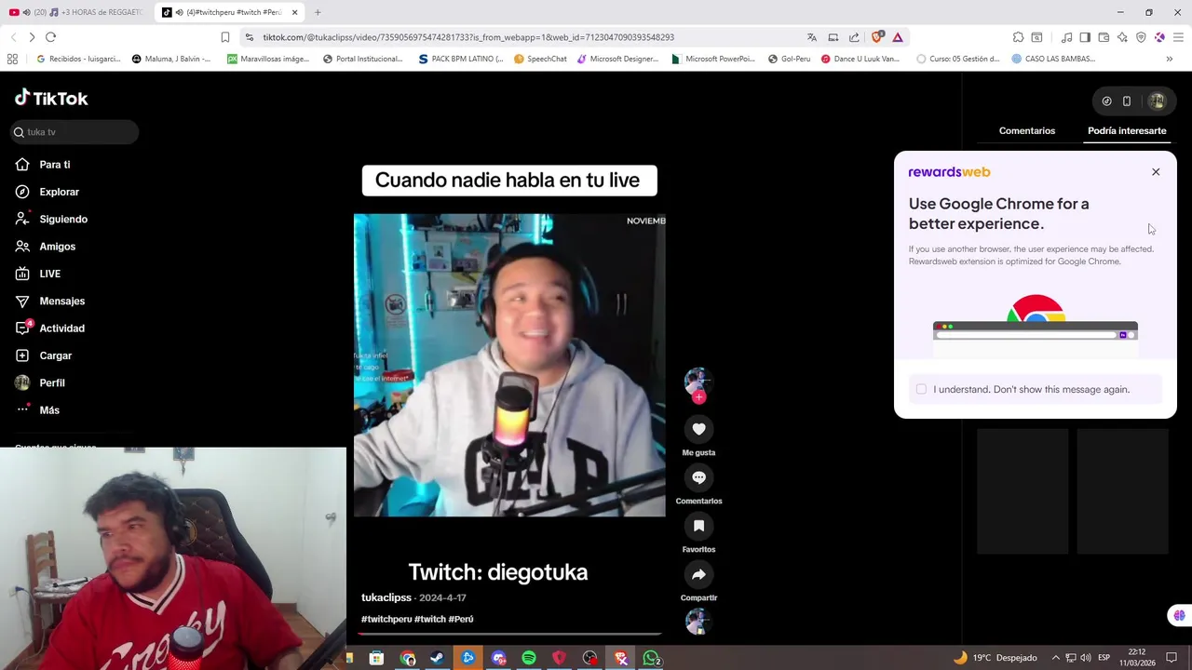Open Brave Shields lion icon

click(877, 37)
